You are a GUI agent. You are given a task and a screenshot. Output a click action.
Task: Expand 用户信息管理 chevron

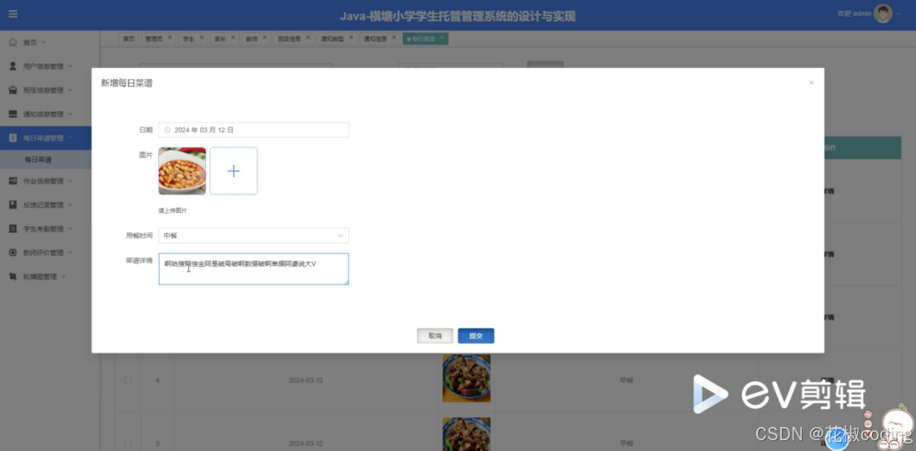(70, 66)
